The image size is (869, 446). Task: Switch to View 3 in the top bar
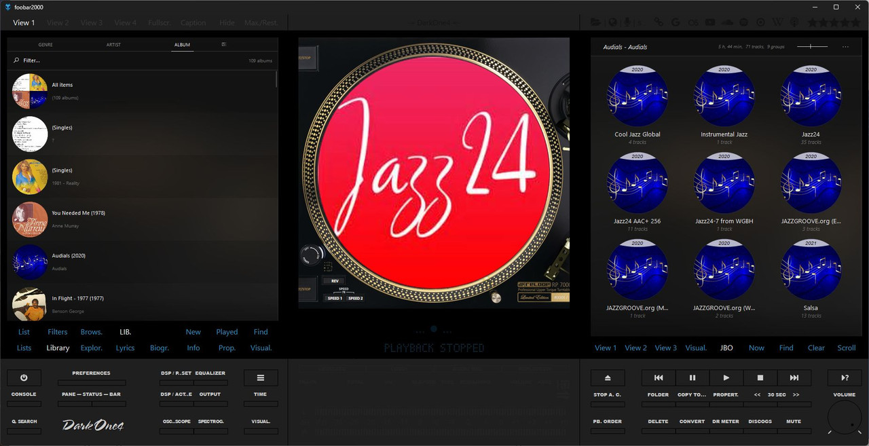pos(92,22)
